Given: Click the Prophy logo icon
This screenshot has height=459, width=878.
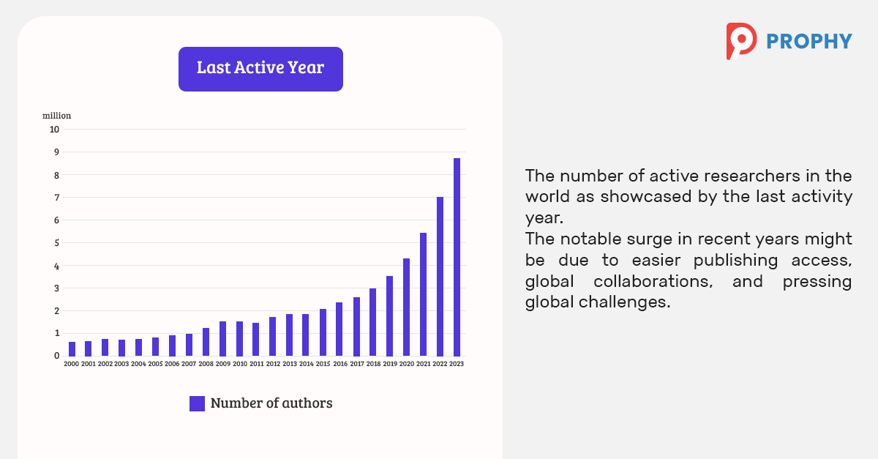Looking at the screenshot, I should click(741, 41).
